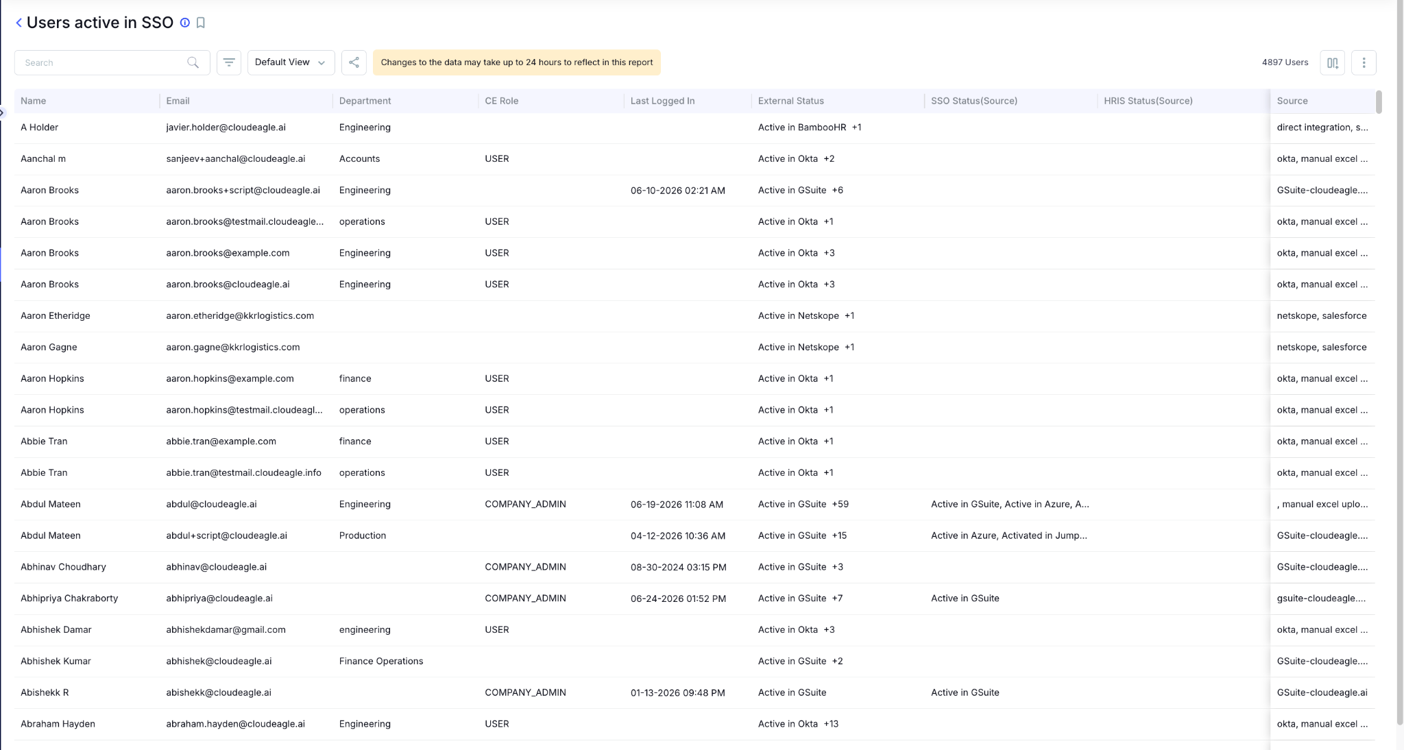Sort by the Last Logged In header

(662, 101)
